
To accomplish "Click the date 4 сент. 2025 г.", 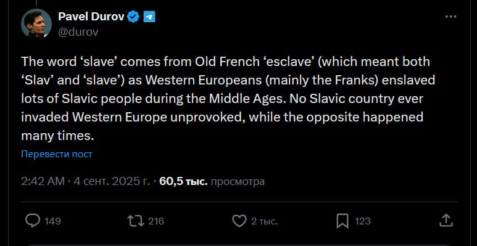I will [112, 181].
